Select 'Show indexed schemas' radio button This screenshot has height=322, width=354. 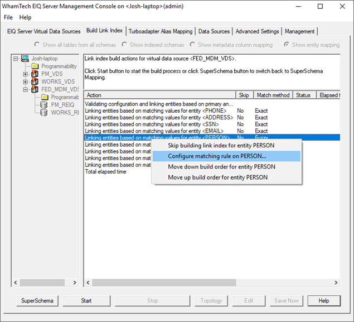point(125,45)
